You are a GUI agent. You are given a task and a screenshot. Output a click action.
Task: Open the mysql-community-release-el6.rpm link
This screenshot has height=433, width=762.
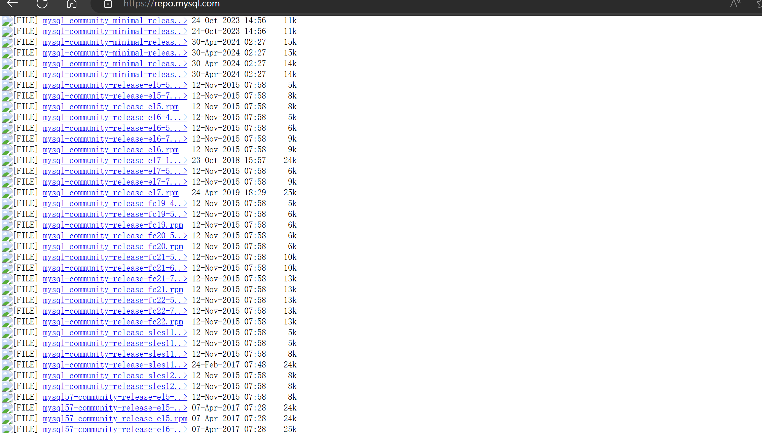(111, 150)
